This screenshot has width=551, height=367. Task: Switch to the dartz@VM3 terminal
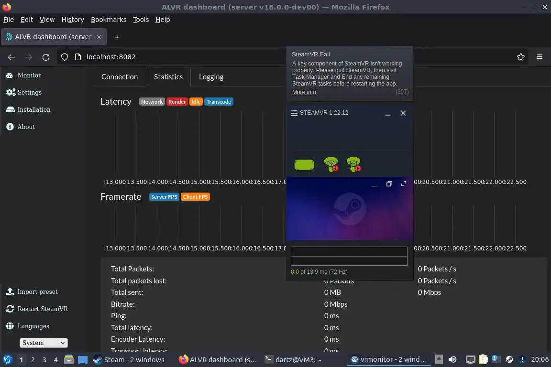click(293, 360)
